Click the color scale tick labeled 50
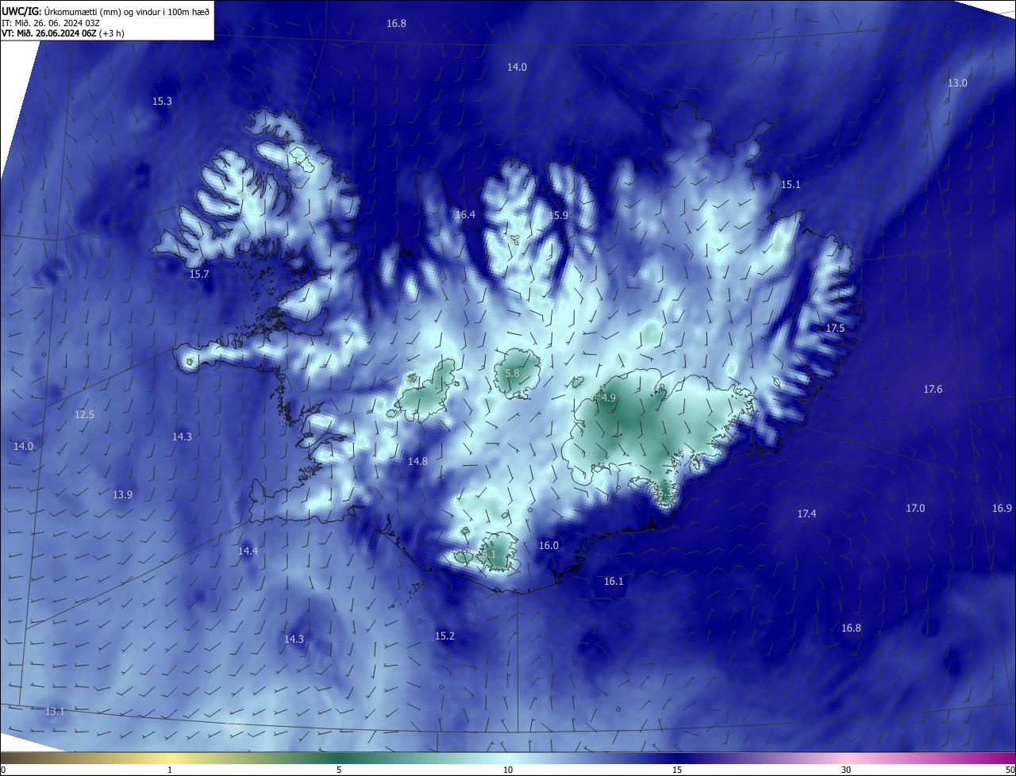Image resolution: width=1016 pixels, height=776 pixels. point(1010,770)
